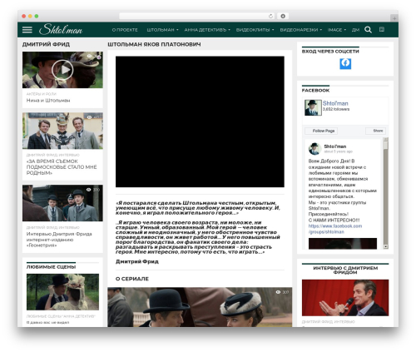Click the ШТОЛЬМАН ЯКОВ ПЛАТОНОВИЧ heading
Viewport: 416px width, 352px height.
(154, 44)
